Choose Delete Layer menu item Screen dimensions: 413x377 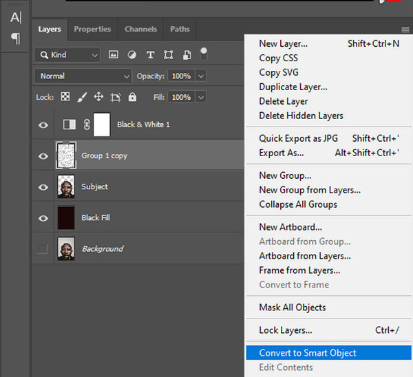coord(329,101)
